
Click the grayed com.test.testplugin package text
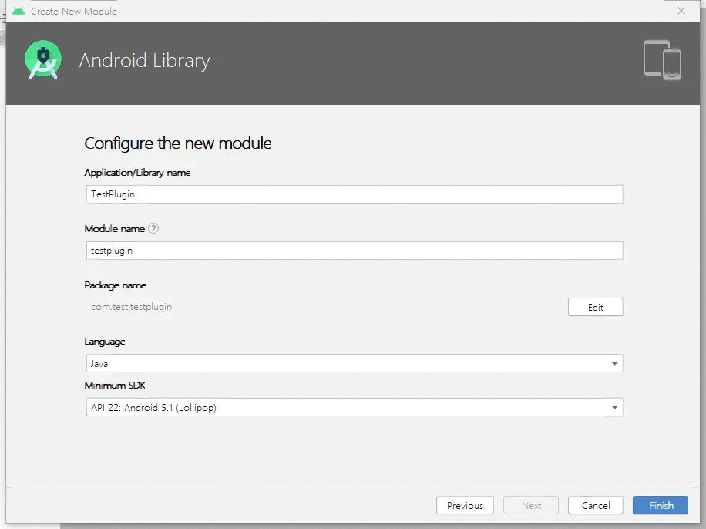coord(131,306)
